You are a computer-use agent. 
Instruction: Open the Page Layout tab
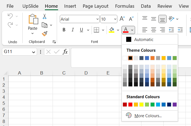(95, 6)
